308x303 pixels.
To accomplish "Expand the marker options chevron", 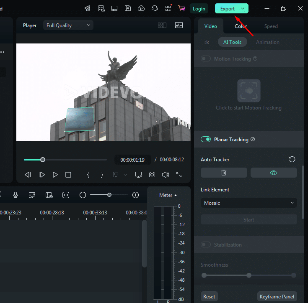I will 125,175.
